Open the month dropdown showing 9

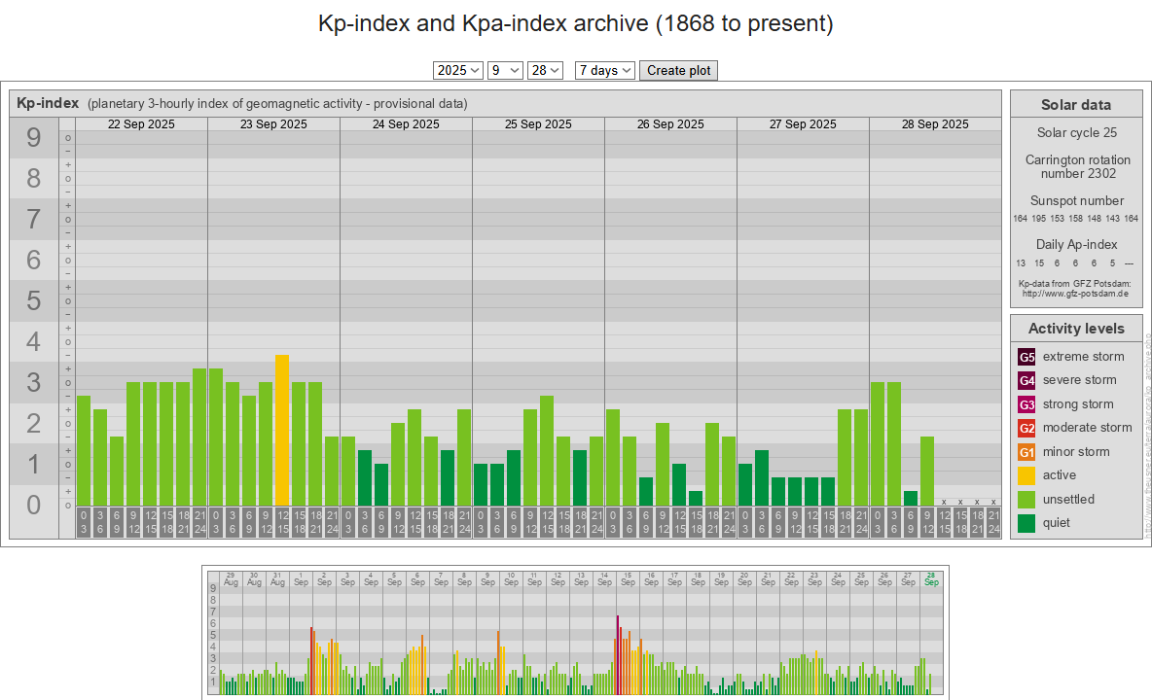505,70
